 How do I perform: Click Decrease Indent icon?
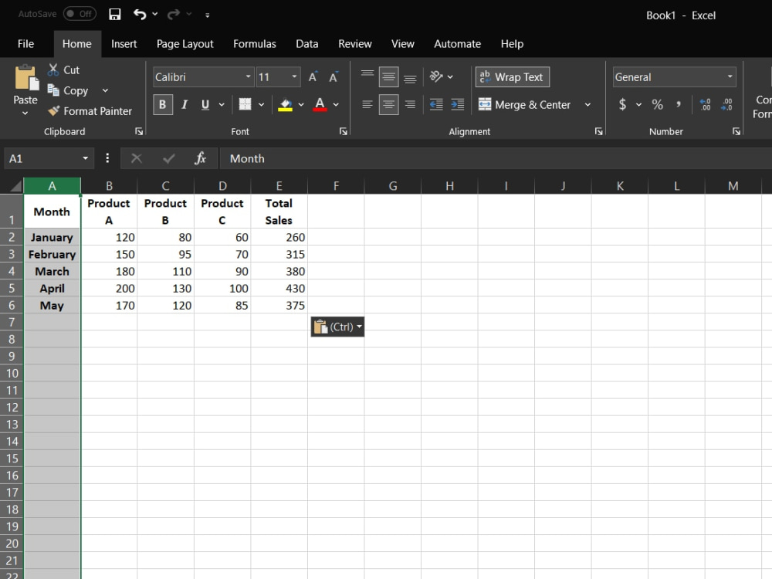coord(436,104)
